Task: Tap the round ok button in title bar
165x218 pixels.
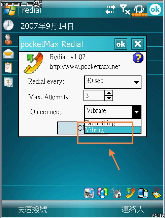Action: (x=155, y=9)
